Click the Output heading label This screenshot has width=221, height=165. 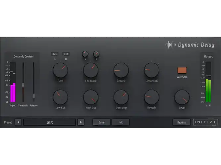(208, 56)
